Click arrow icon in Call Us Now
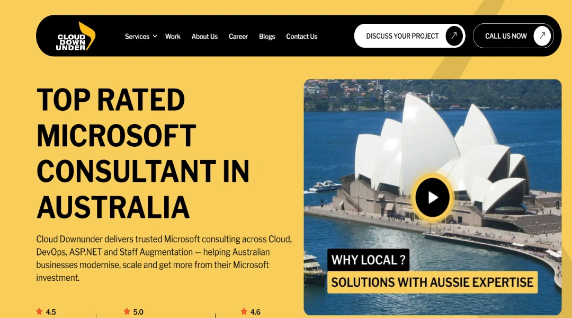 [542, 36]
